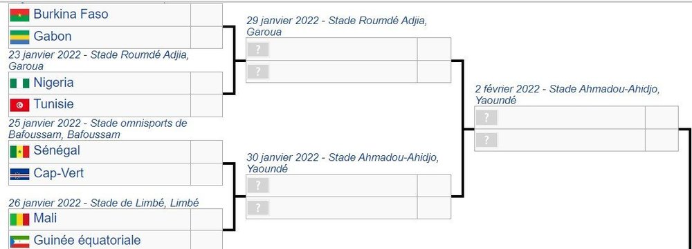This screenshot has width=692, height=249.
Task: Open the Burkina Faso team link
Action: (x=71, y=14)
